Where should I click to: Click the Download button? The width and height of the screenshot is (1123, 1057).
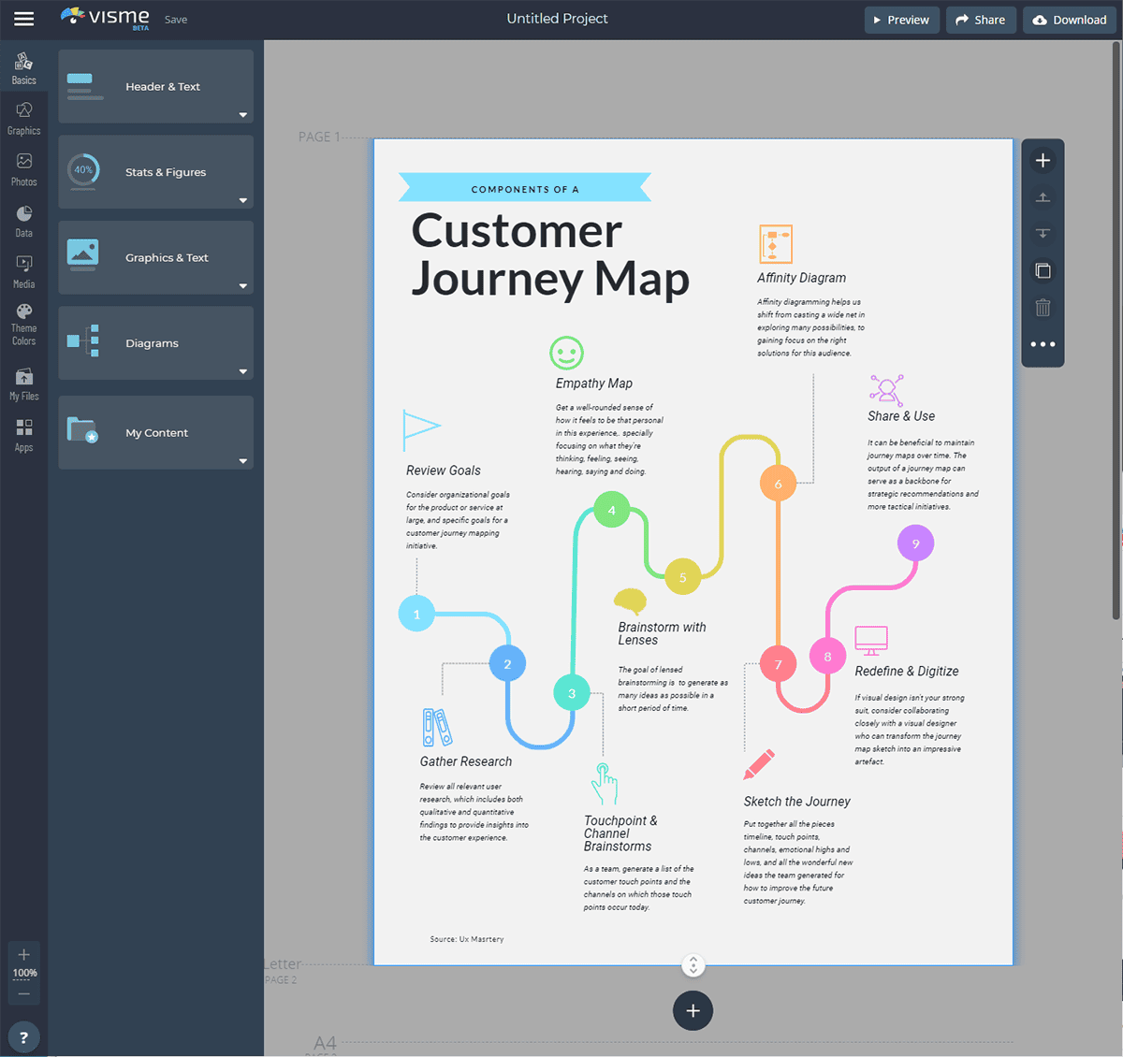(1069, 19)
